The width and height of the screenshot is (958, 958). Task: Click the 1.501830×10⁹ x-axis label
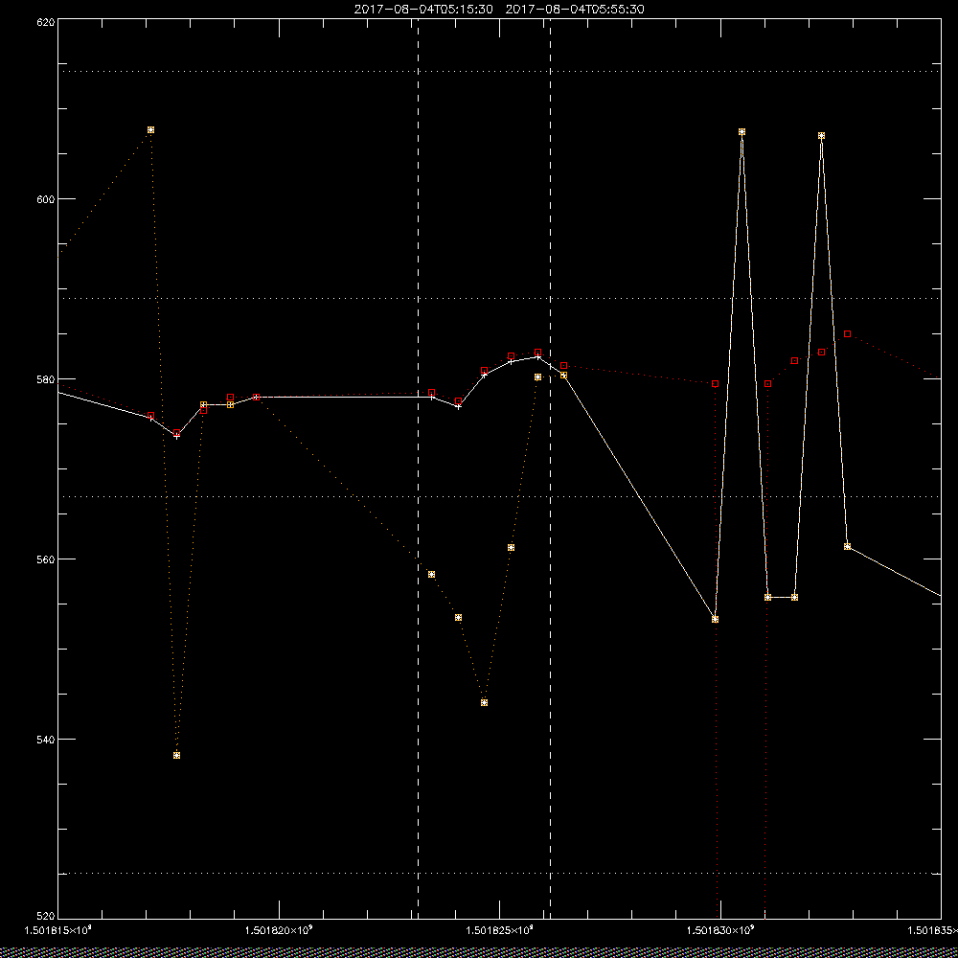tap(721, 930)
